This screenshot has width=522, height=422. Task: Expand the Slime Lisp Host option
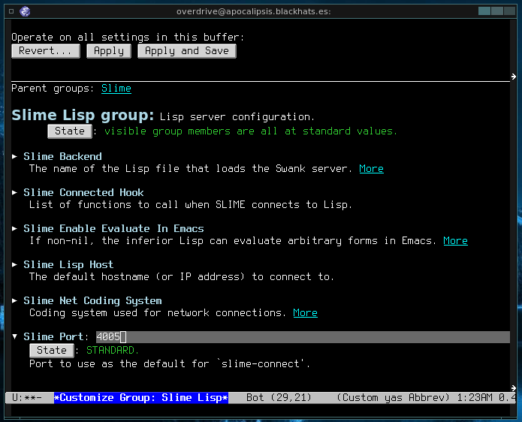(x=15, y=264)
